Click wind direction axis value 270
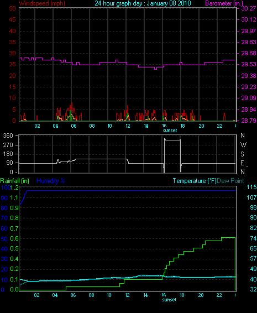This screenshot has width=257, height=313. 8,145
